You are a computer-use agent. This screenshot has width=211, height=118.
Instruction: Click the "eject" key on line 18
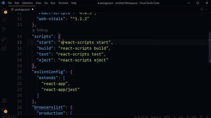pos(45,60)
